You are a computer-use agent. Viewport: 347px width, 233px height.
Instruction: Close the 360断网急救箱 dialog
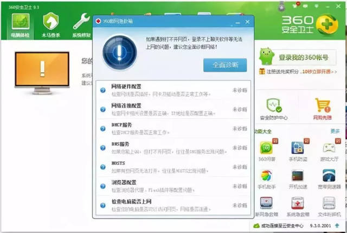click(247, 22)
